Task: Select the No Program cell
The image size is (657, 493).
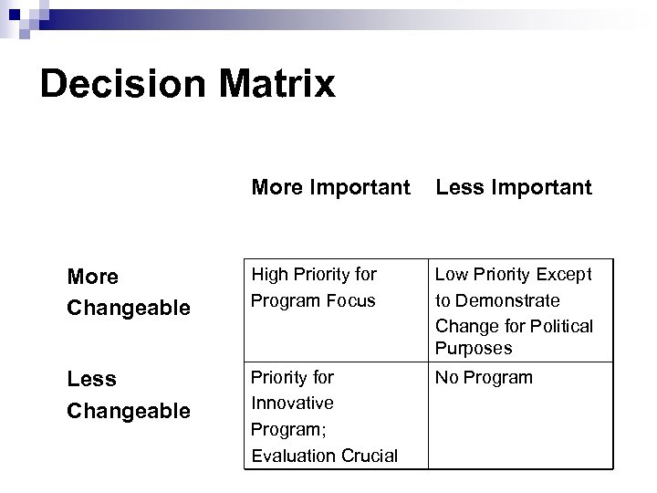Action: (x=484, y=377)
